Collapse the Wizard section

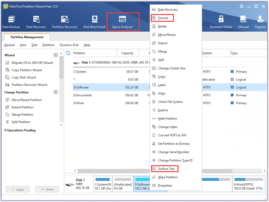click(56, 55)
